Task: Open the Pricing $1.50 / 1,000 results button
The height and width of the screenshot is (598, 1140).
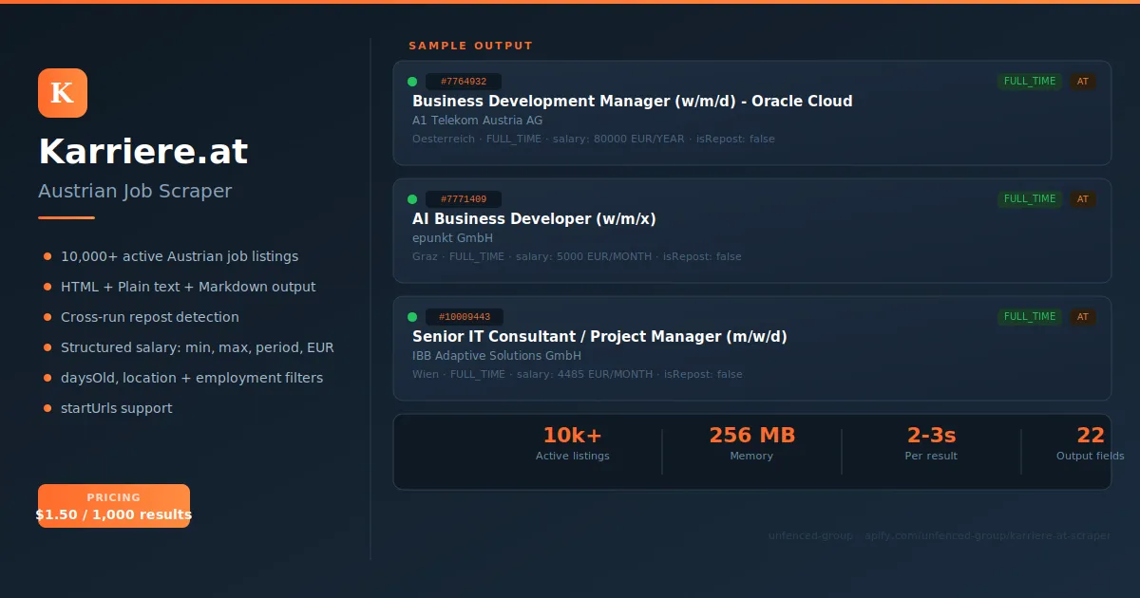Action: [x=114, y=506]
